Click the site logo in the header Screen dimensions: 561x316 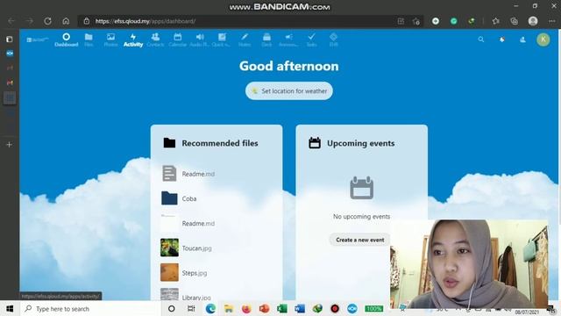[37, 39]
